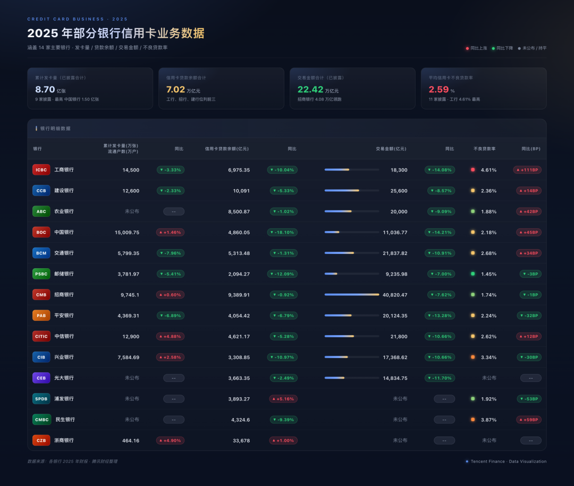574x486 pixels.
Task: Click the PAB orange logo badge
Action: [x=41, y=316]
